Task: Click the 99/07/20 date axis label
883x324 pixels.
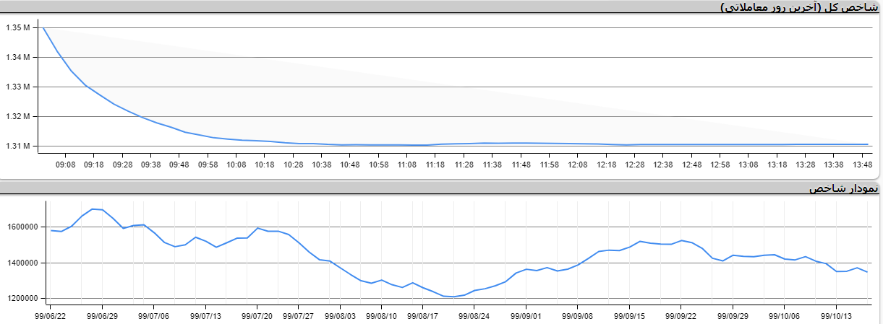Action: pyautogui.click(x=257, y=315)
